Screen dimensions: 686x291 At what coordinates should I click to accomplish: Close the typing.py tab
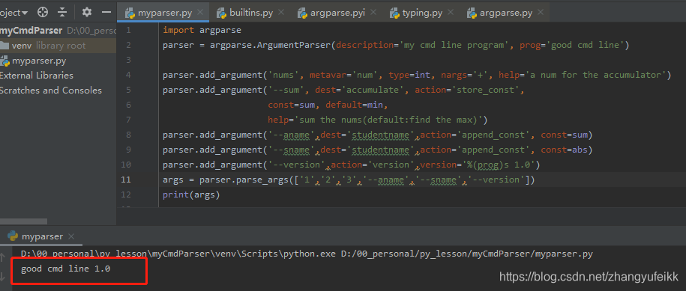451,13
